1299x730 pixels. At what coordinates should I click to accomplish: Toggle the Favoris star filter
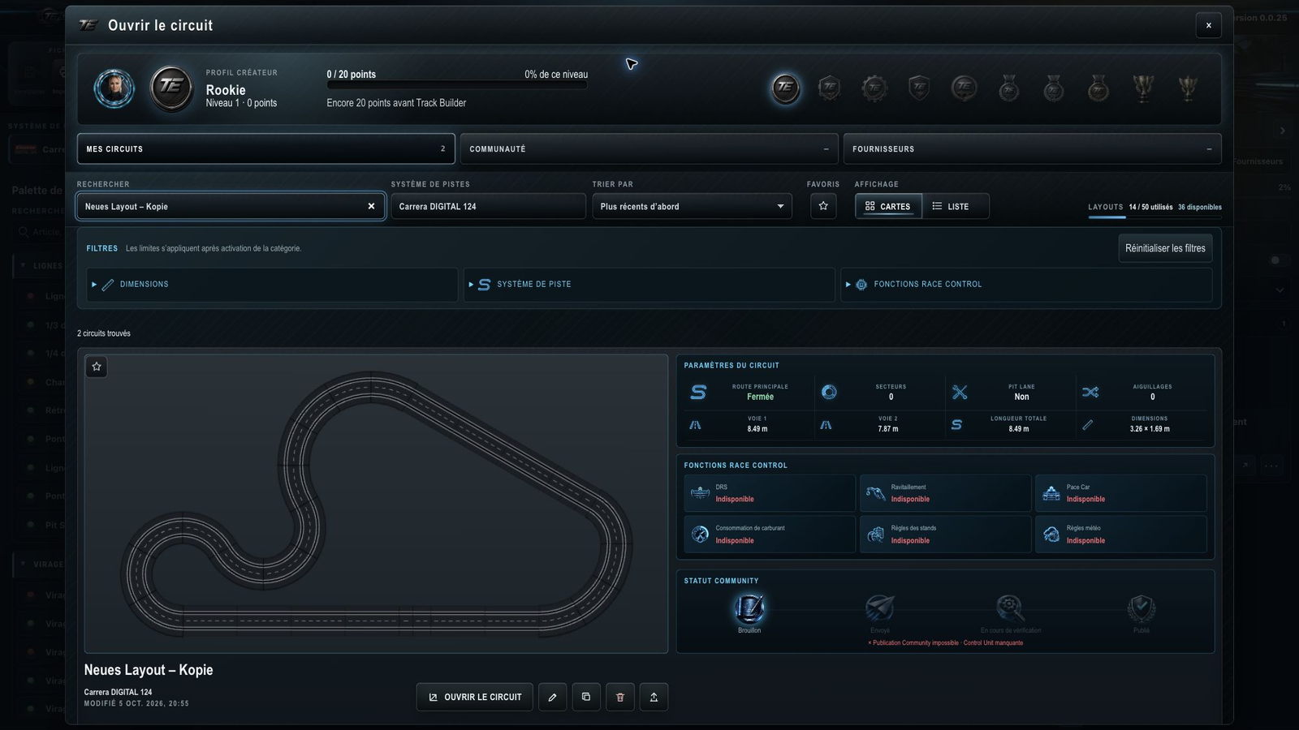pos(823,206)
